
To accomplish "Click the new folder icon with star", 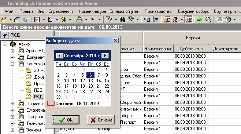I will click(4, 20).
